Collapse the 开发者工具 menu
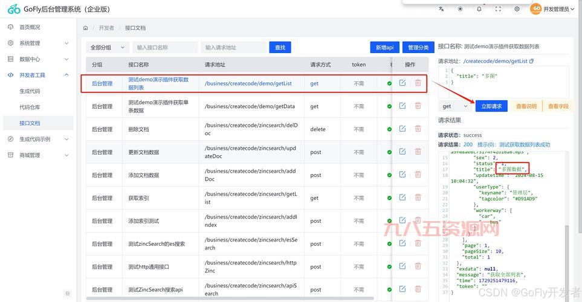582x302 pixels. coord(38,75)
